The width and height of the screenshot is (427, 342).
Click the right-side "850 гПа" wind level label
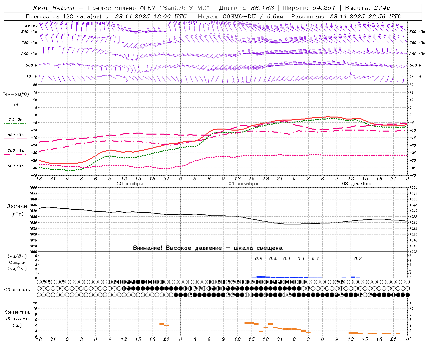[417, 54]
